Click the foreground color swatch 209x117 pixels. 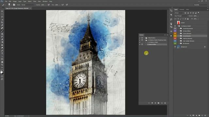point(1,72)
